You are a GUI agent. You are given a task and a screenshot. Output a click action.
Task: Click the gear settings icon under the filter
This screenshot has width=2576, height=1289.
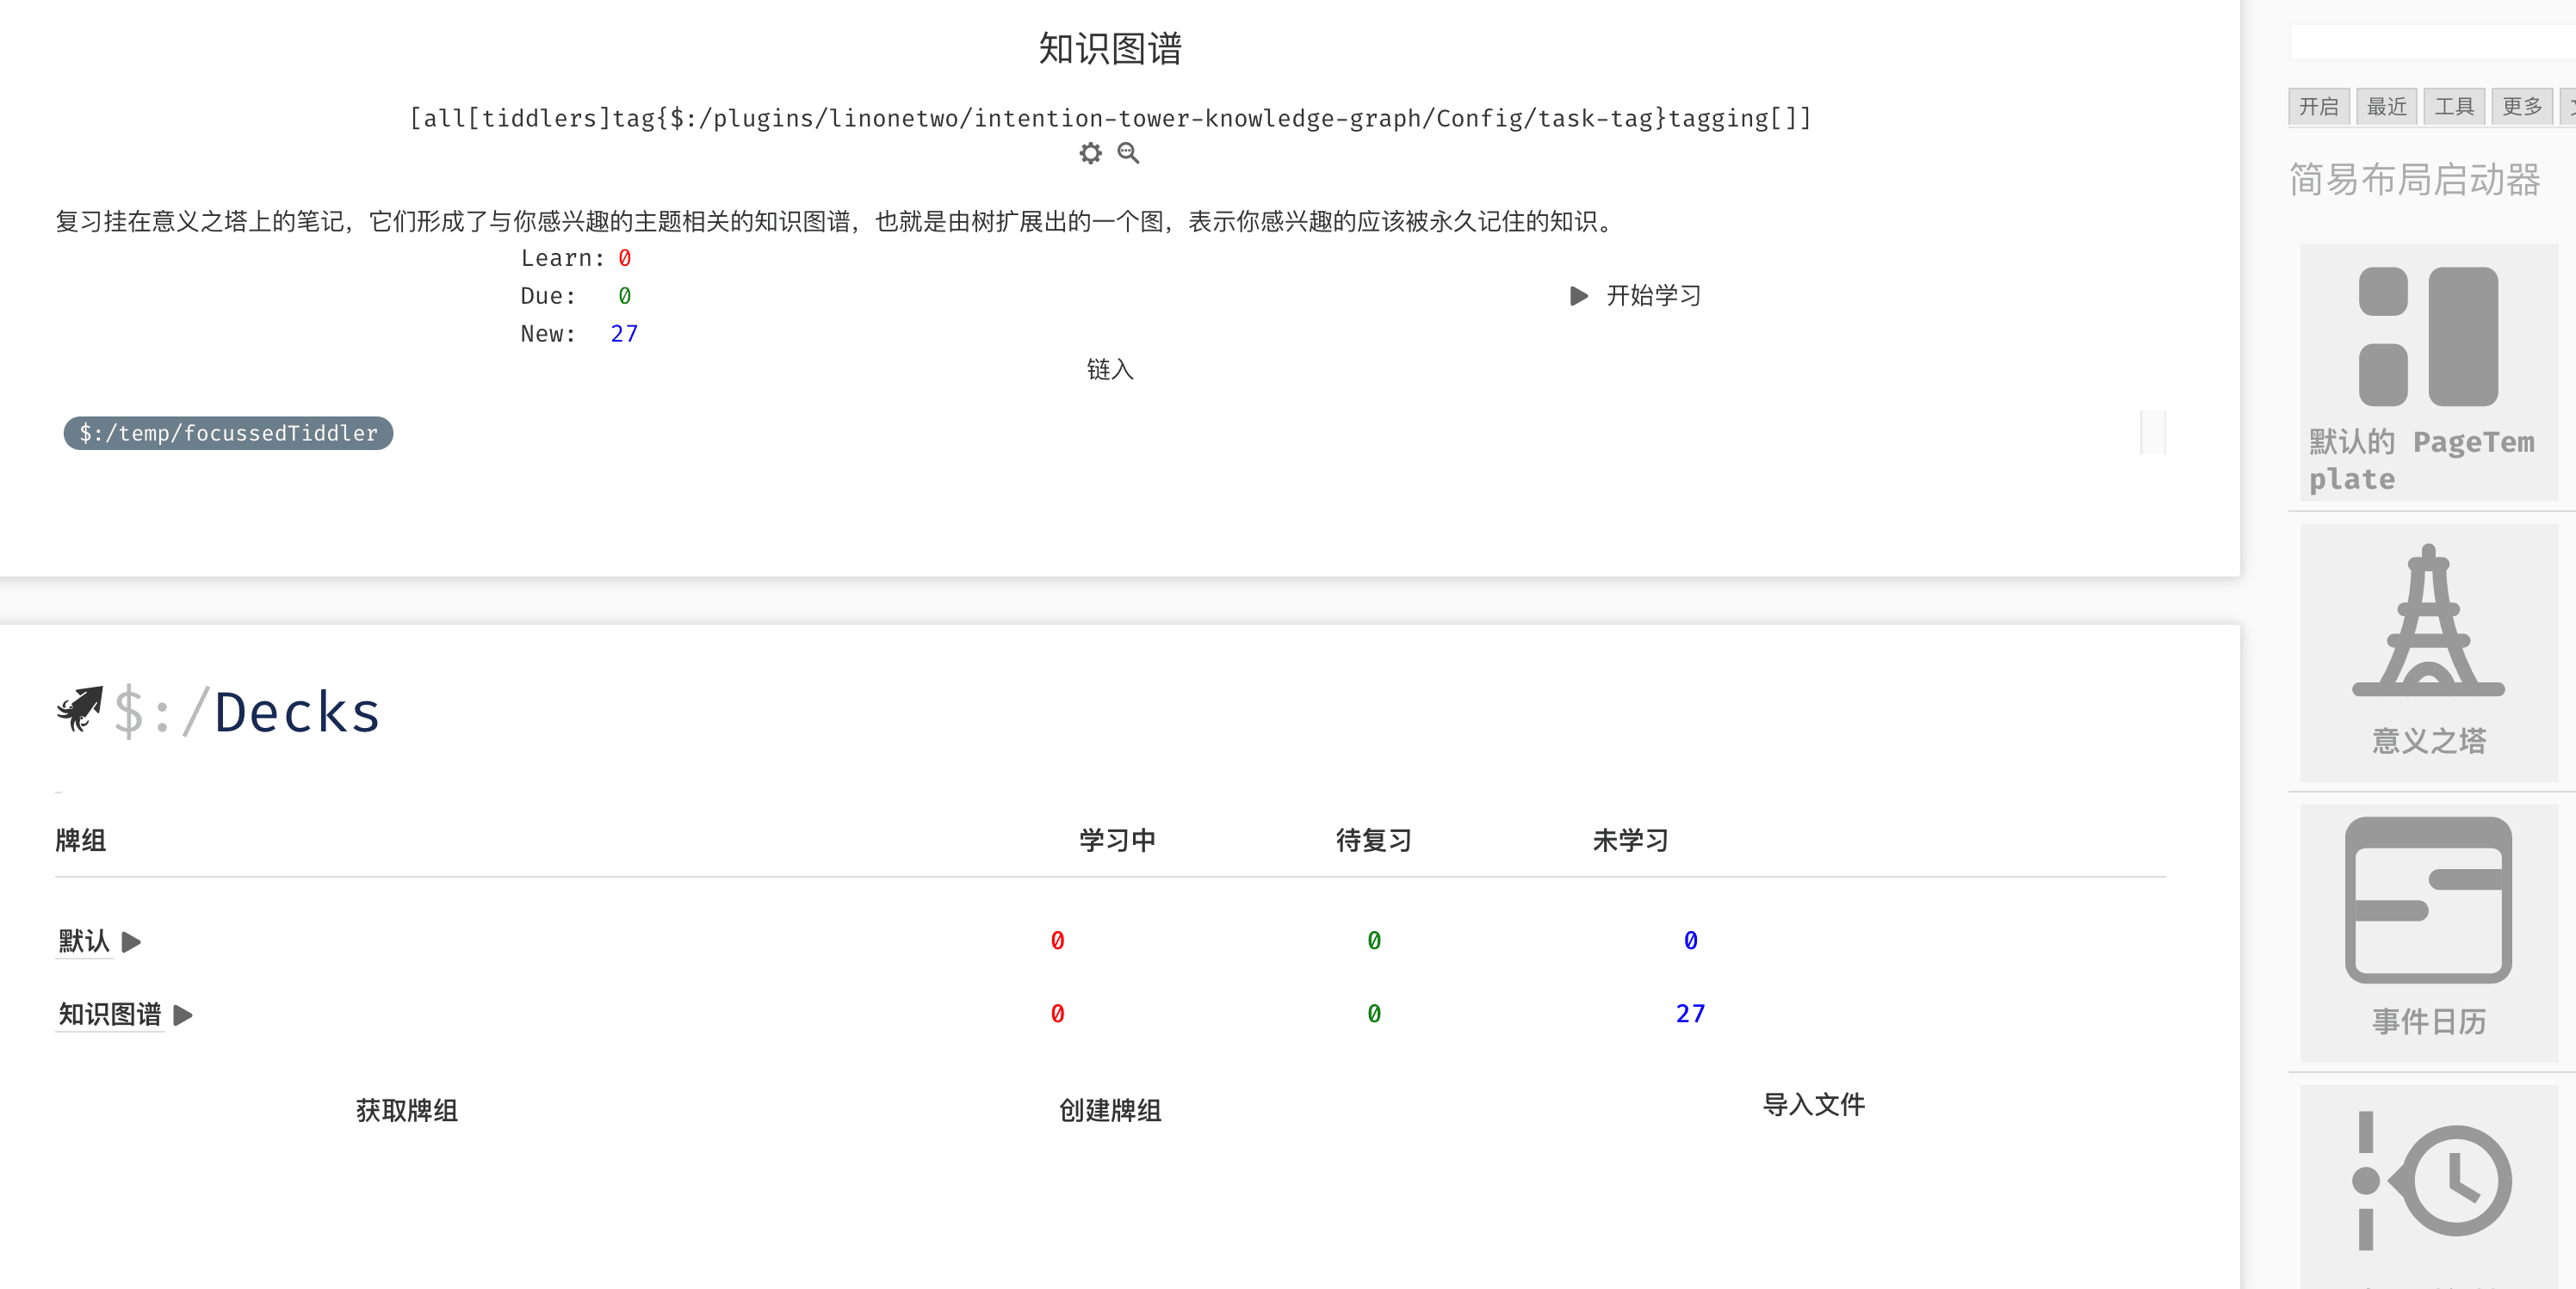(1090, 153)
